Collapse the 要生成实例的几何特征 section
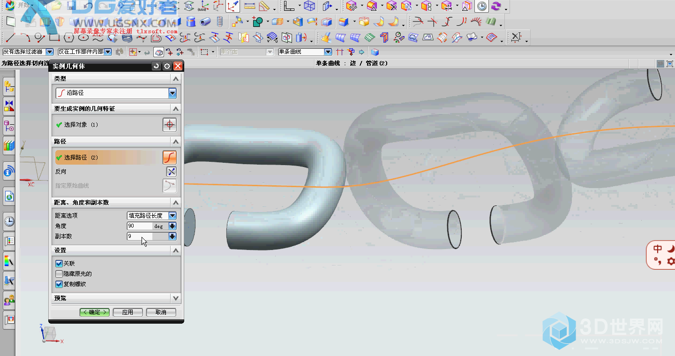This screenshot has width=675, height=356. tap(176, 109)
